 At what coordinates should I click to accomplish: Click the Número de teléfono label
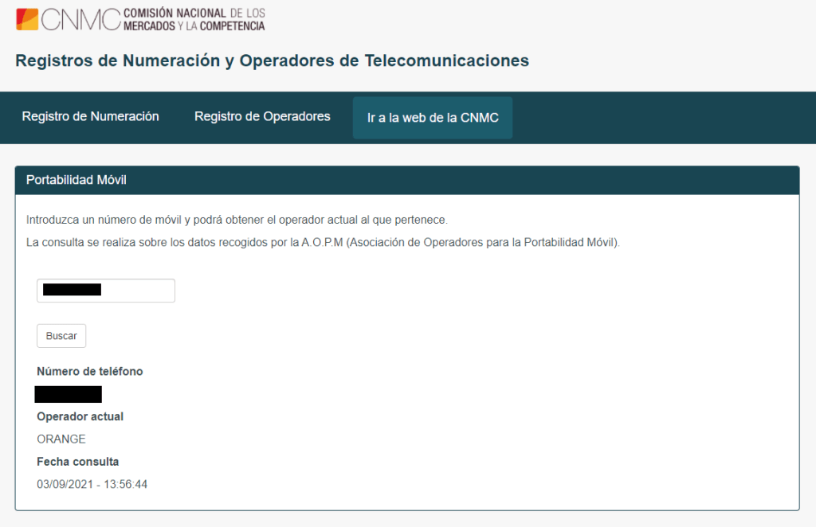[89, 371]
